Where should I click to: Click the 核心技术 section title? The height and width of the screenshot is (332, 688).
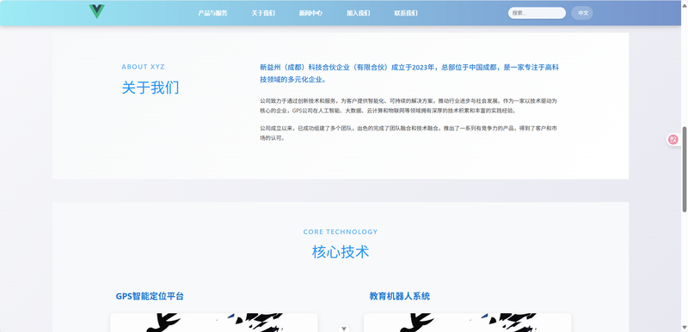[x=341, y=252]
